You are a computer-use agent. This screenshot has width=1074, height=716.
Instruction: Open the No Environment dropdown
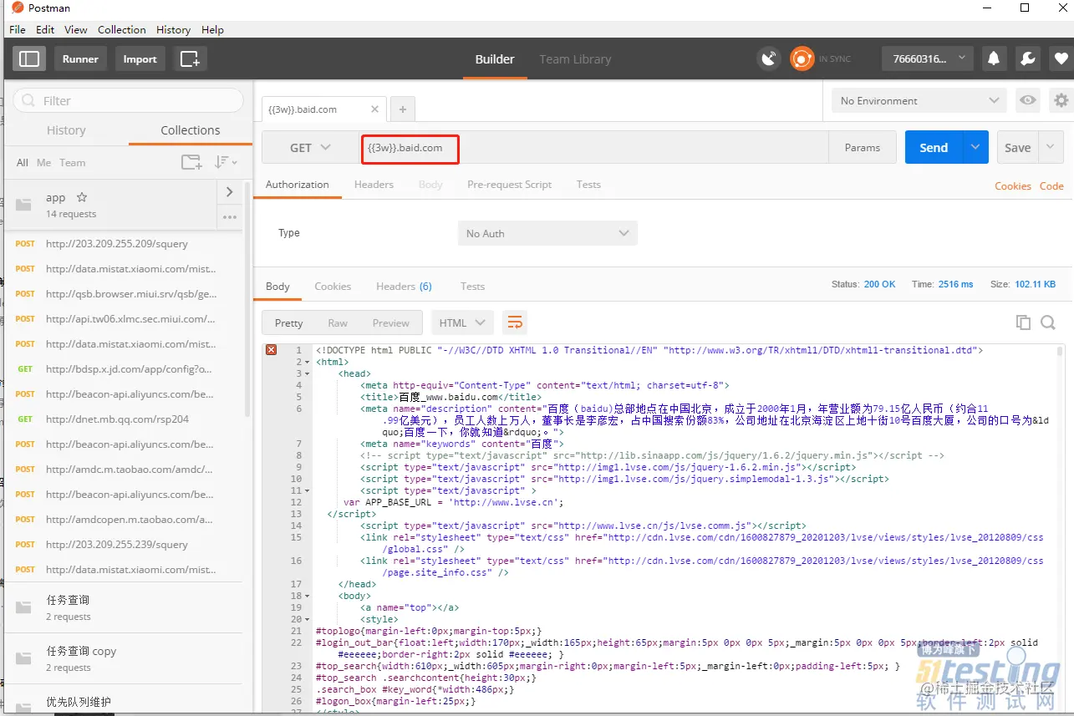click(x=919, y=100)
